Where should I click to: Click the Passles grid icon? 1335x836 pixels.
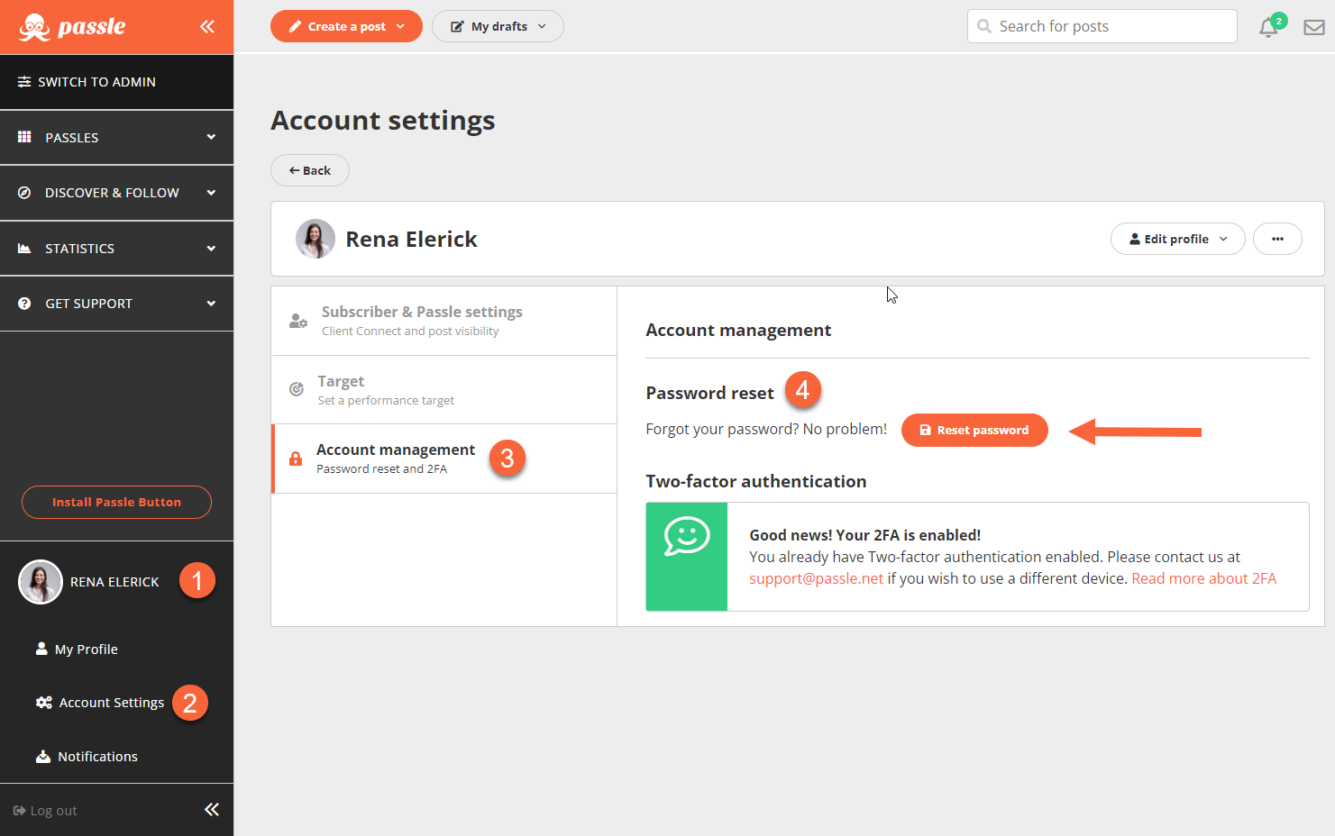24,137
